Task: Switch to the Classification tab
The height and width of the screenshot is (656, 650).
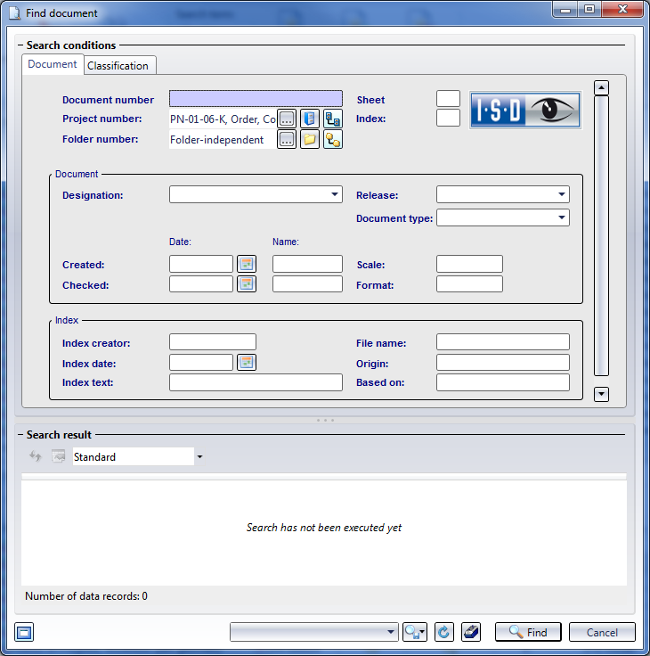Action: point(118,66)
